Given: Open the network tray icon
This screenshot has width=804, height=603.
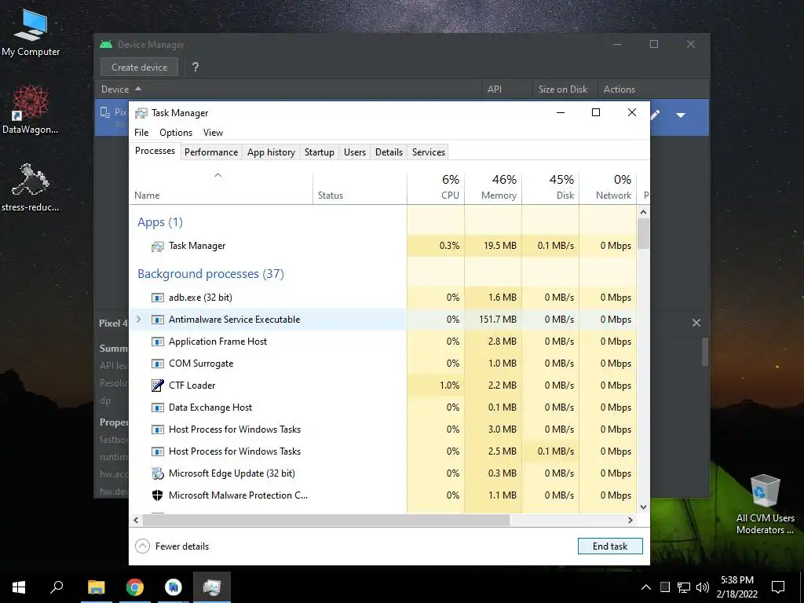Looking at the screenshot, I should (x=684, y=587).
